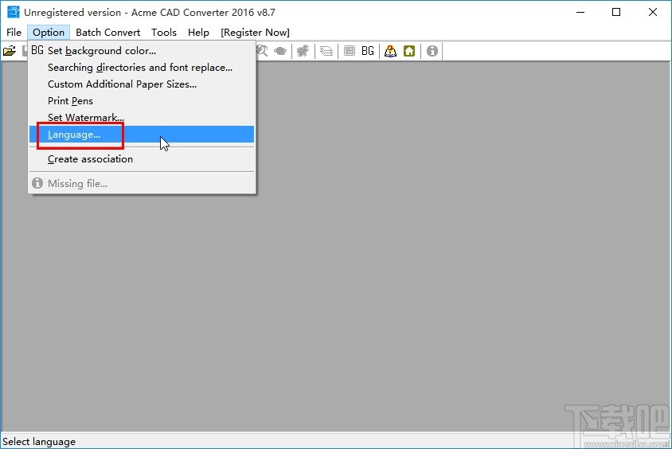
Task: Click the Open file folder toolbar icon
Action: (x=10, y=51)
